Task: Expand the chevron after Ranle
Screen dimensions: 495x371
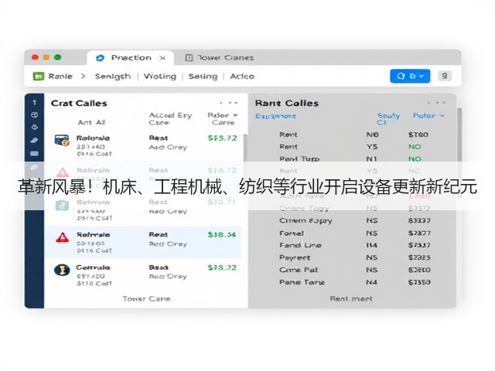Action: coord(83,77)
